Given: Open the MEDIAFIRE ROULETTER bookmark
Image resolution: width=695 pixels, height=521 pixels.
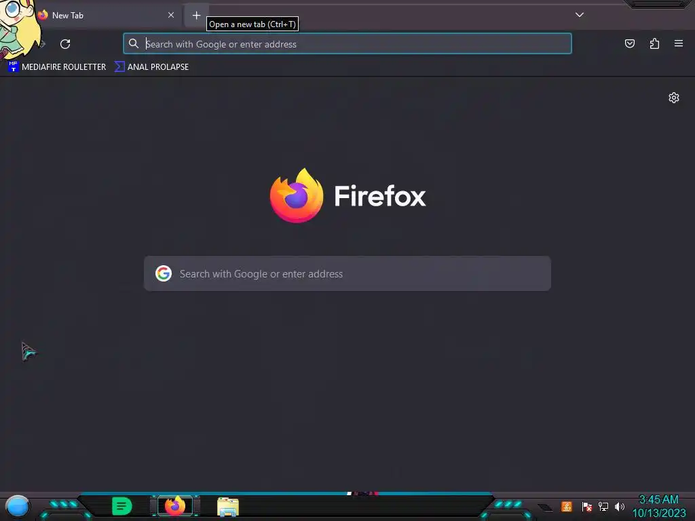Looking at the screenshot, I should [x=57, y=67].
